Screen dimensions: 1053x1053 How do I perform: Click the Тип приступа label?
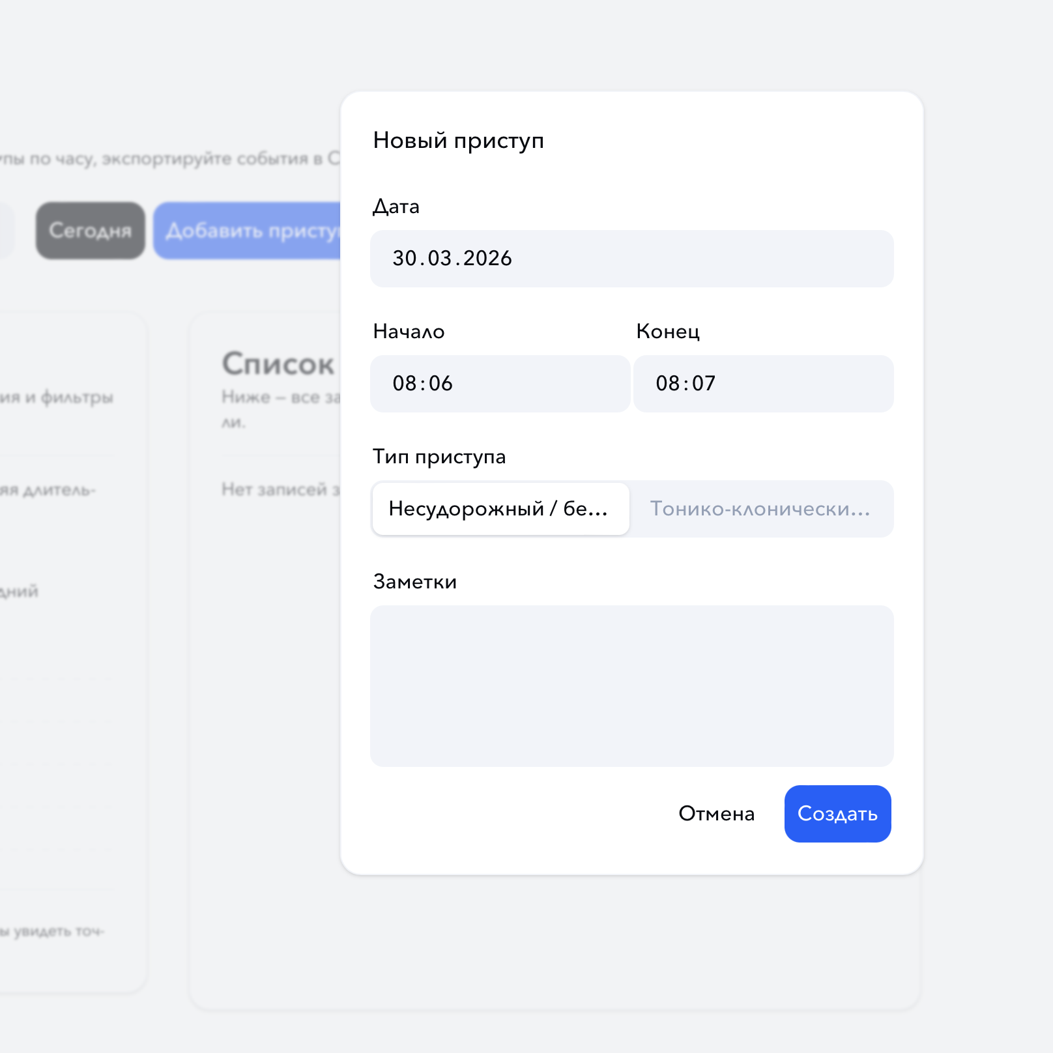(439, 457)
